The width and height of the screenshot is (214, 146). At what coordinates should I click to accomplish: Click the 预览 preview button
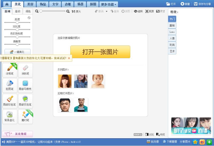pyautogui.click(x=160, y=135)
